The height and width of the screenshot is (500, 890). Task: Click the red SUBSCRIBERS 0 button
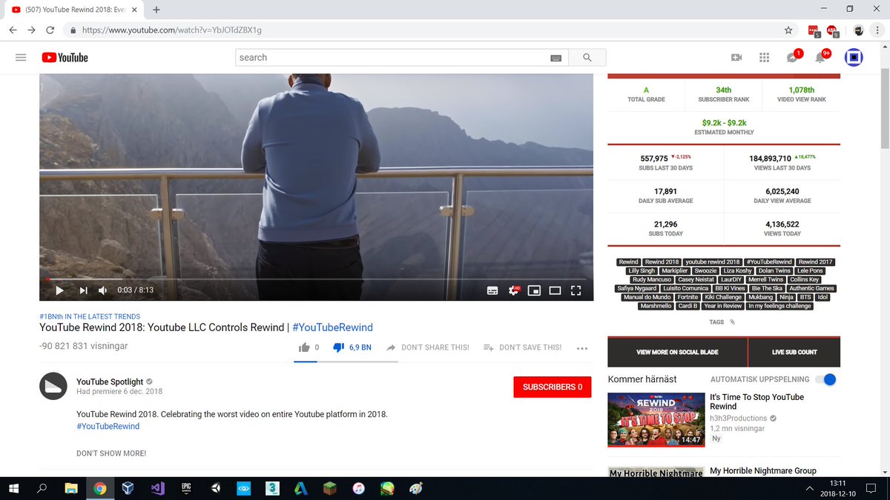pyautogui.click(x=552, y=387)
